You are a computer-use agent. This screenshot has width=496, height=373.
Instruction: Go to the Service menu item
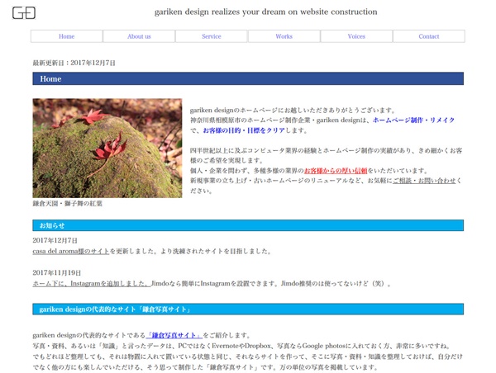coord(212,36)
